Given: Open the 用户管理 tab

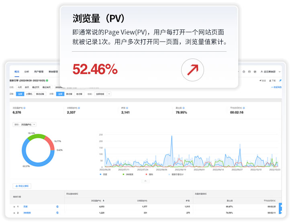Looking at the screenshot, I should [x=39, y=72].
